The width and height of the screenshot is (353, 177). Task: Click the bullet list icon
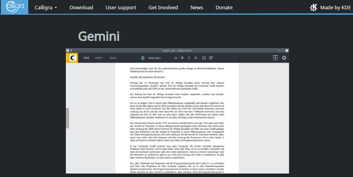click(204, 58)
